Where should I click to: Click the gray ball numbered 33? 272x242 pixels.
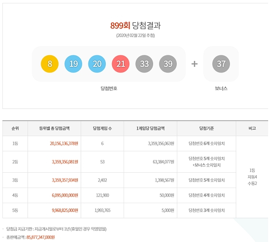pyautogui.click(x=144, y=64)
